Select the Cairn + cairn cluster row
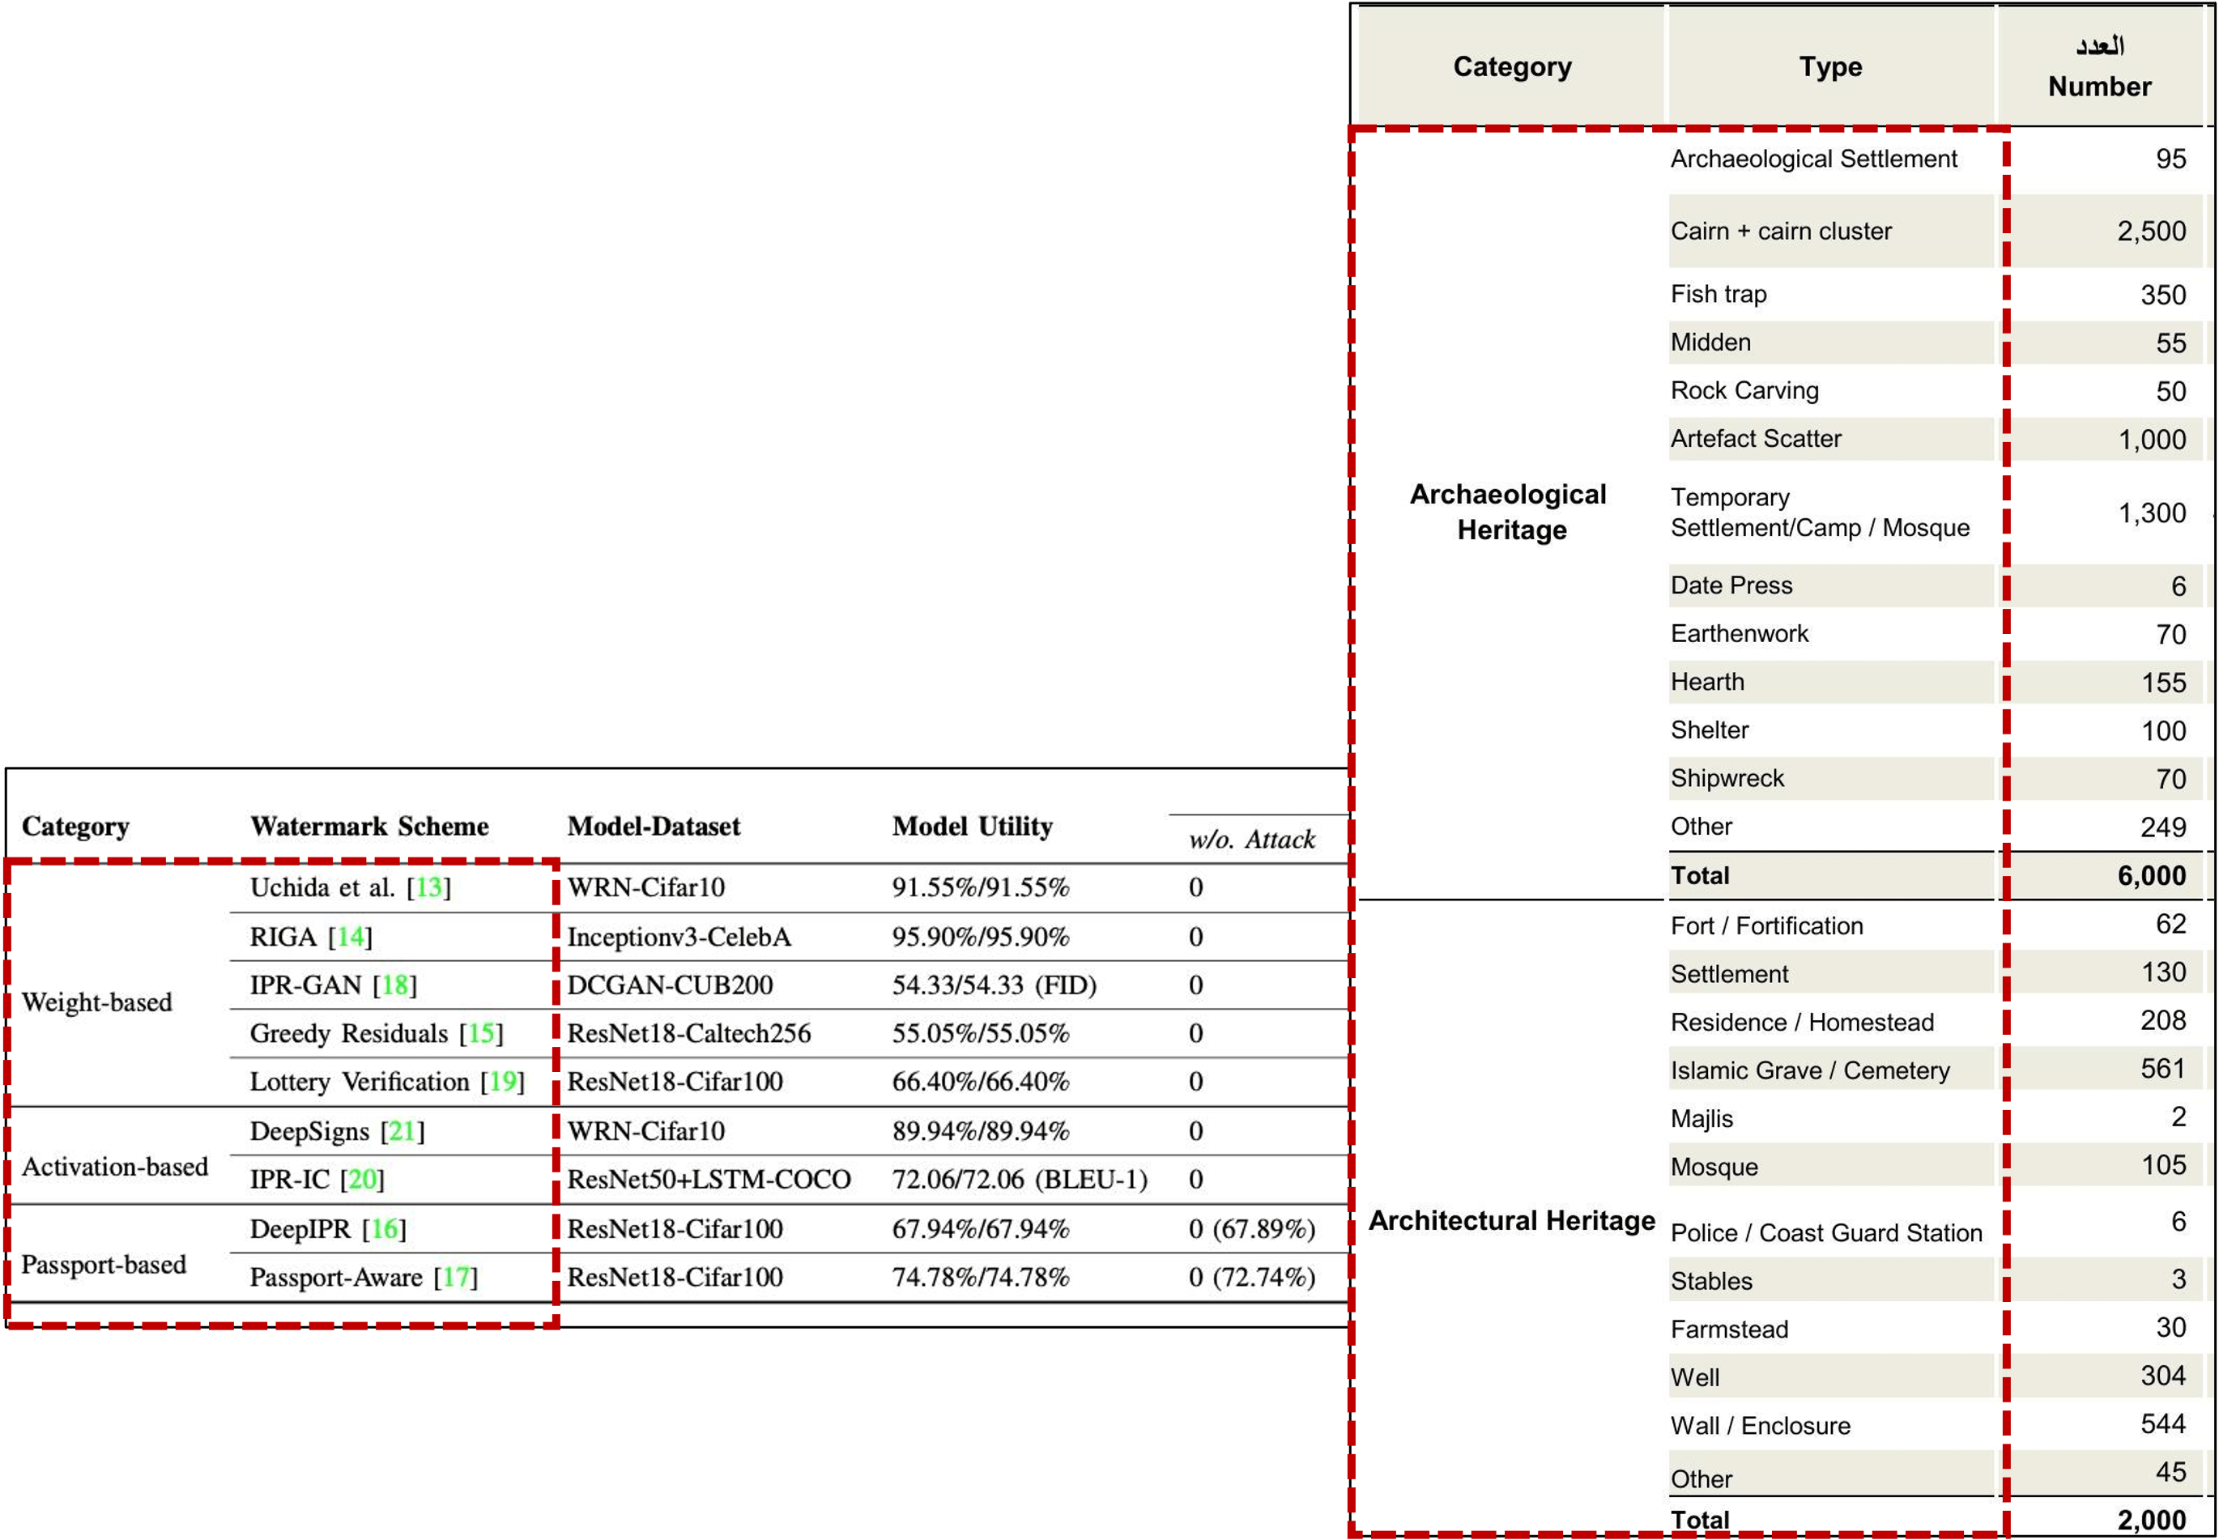Viewport: 2219px width, 1540px height. click(1781, 232)
